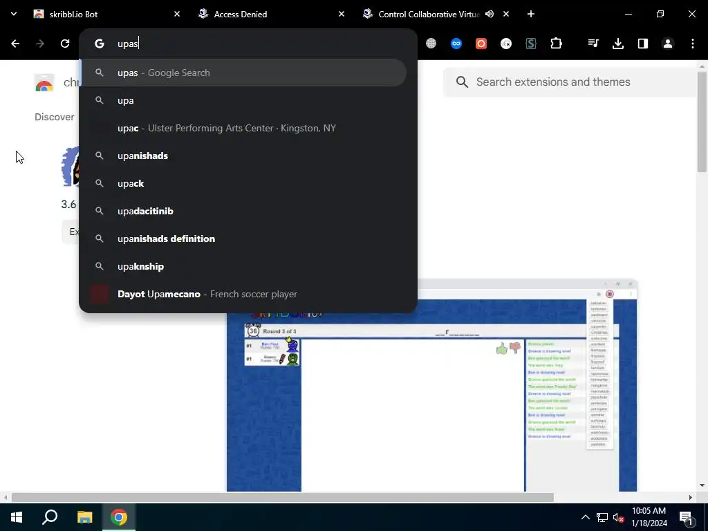Open the Discover tab
The width and height of the screenshot is (708, 531).
[54, 117]
